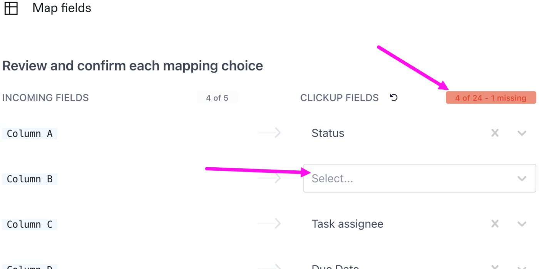
Task: Click the Status mapped field text
Action: (x=328, y=133)
